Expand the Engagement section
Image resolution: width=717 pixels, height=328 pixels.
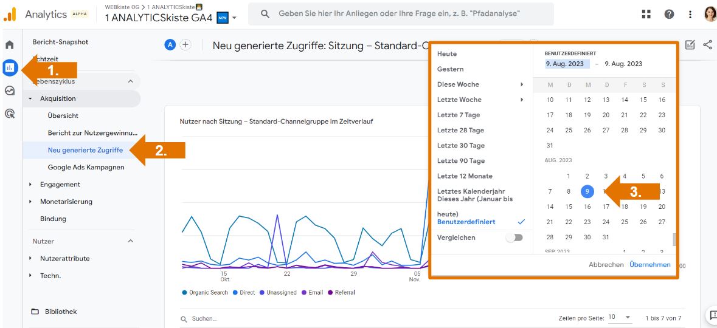pyautogui.click(x=60, y=185)
